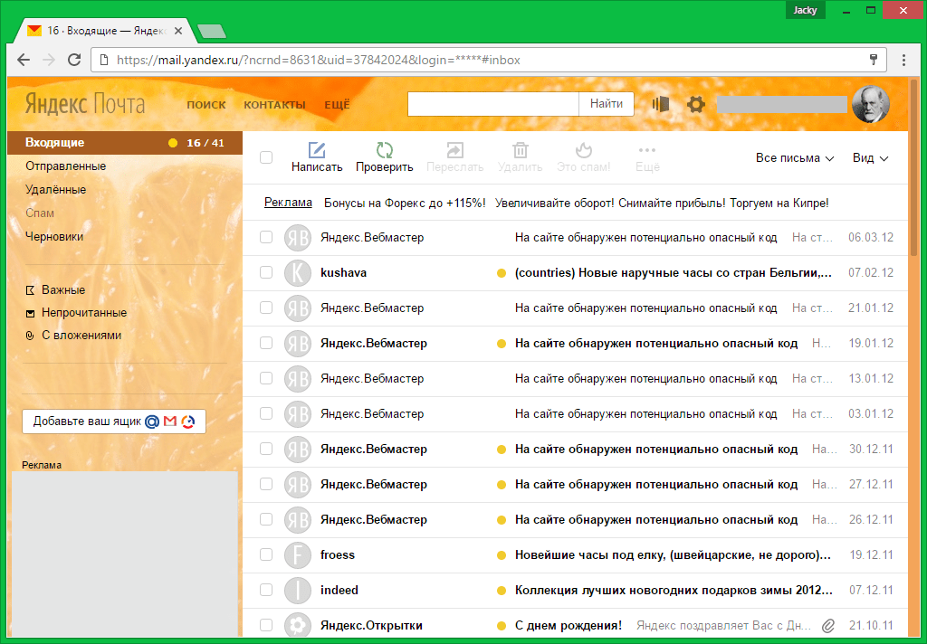Click the Написать compose icon
Screen dimensions: 927x644
pyautogui.click(x=317, y=151)
